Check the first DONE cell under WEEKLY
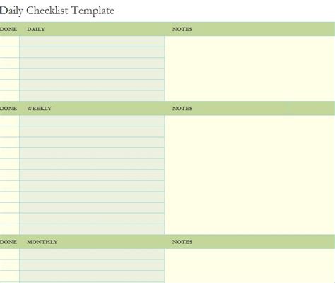 point(9,121)
